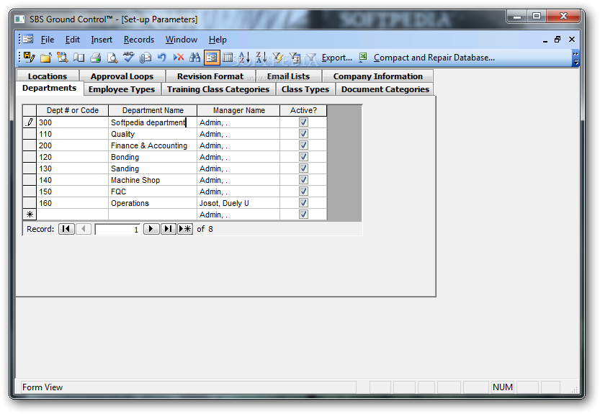Click the record number input field
Screen dimensions: 600x414
click(117, 230)
